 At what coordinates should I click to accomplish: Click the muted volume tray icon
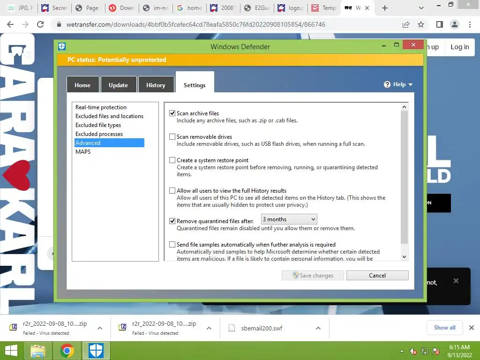pyautogui.click(x=413, y=351)
